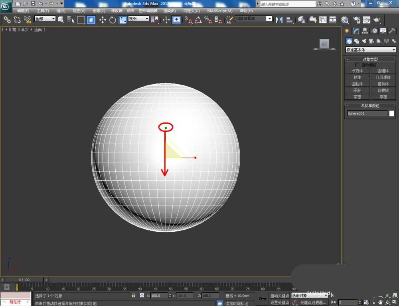Open the Hierarchy panel tab
Image resolution: width=399 pixels, height=306 pixels.
pos(365,31)
